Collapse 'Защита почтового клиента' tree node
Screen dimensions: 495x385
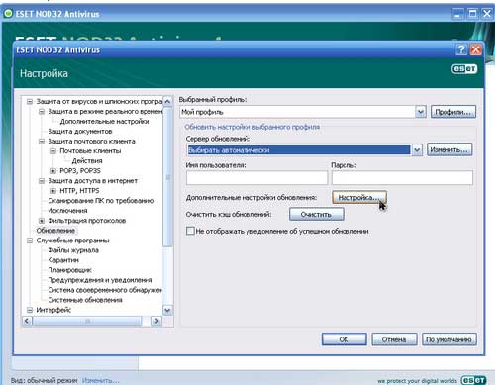pos(42,142)
